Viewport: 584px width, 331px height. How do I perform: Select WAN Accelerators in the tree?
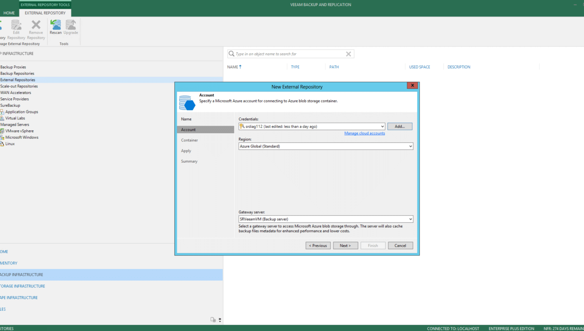[15, 93]
